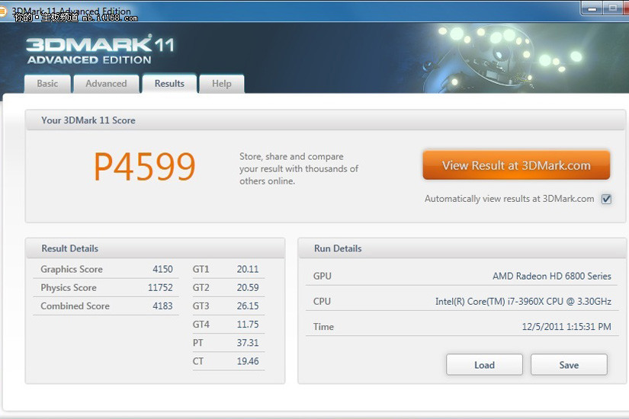Maximize the 3DMark window
This screenshot has width=629, height=419.
coord(613,8)
